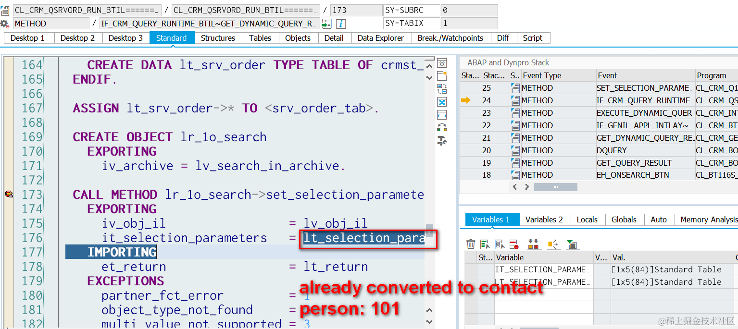Open the Script tab
This screenshot has width=738, height=329.
533,38
